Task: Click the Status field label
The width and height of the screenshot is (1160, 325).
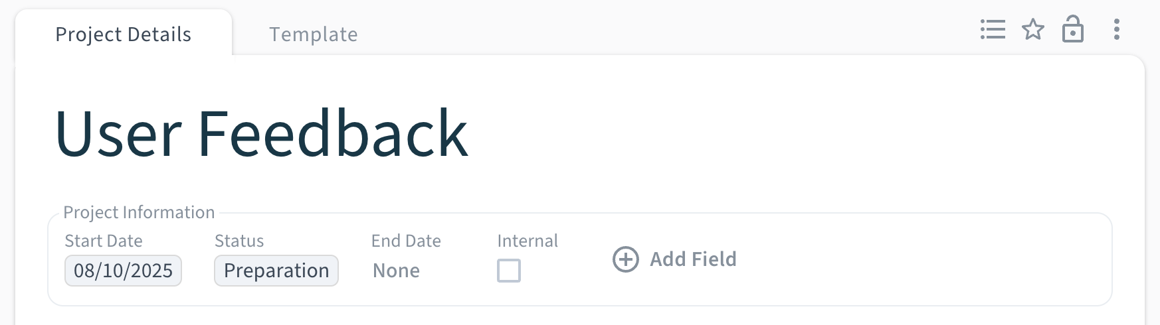Action: click(239, 241)
